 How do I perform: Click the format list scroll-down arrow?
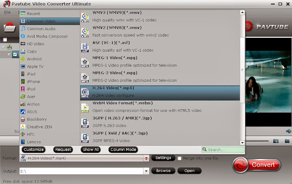point(242,142)
